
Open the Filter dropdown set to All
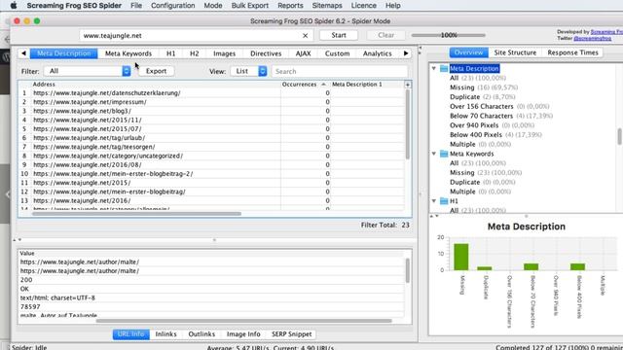coord(87,71)
